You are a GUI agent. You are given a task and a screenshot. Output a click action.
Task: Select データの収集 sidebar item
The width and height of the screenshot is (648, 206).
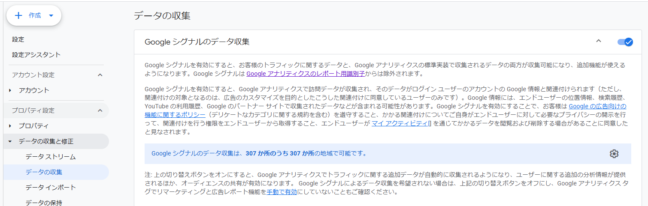click(56, 172)
